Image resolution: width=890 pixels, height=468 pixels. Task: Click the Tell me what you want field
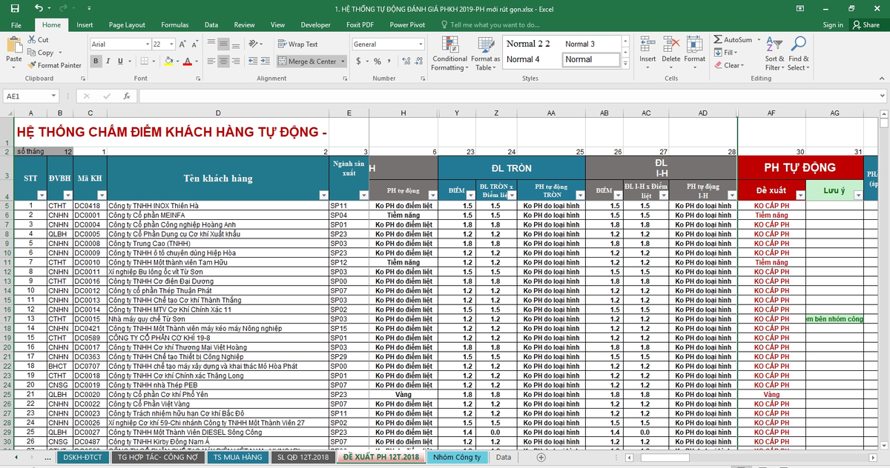point(491,24)
